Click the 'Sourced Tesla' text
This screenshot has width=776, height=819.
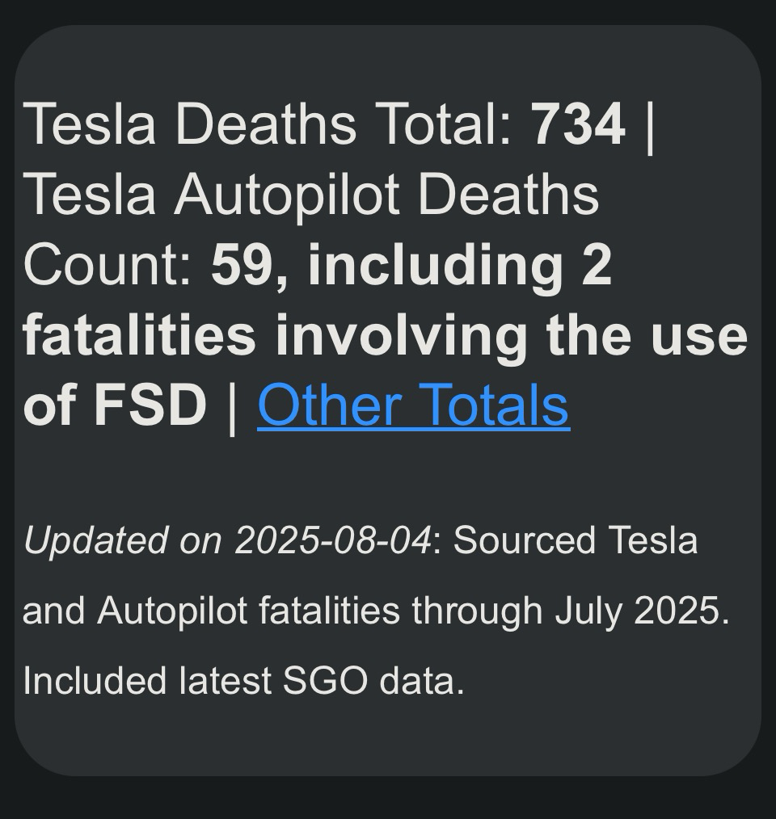coord(576,540)
